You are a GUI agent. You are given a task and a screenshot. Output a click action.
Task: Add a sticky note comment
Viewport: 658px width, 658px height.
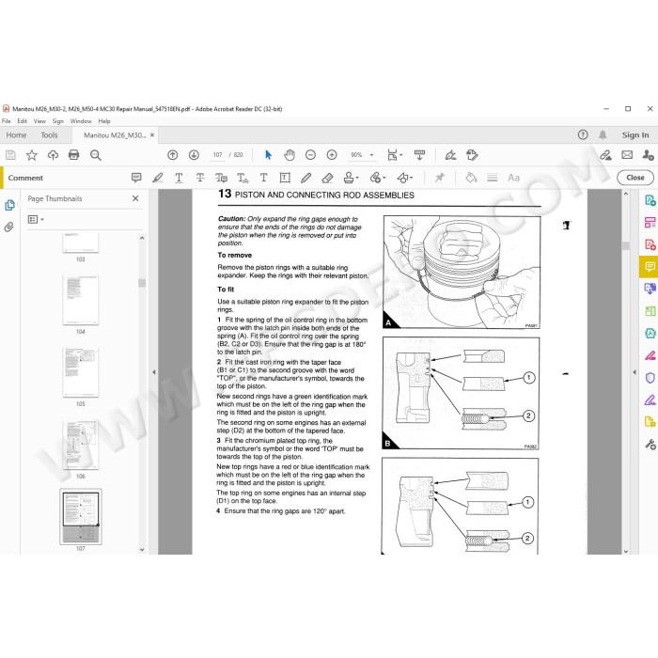[136, 178]
